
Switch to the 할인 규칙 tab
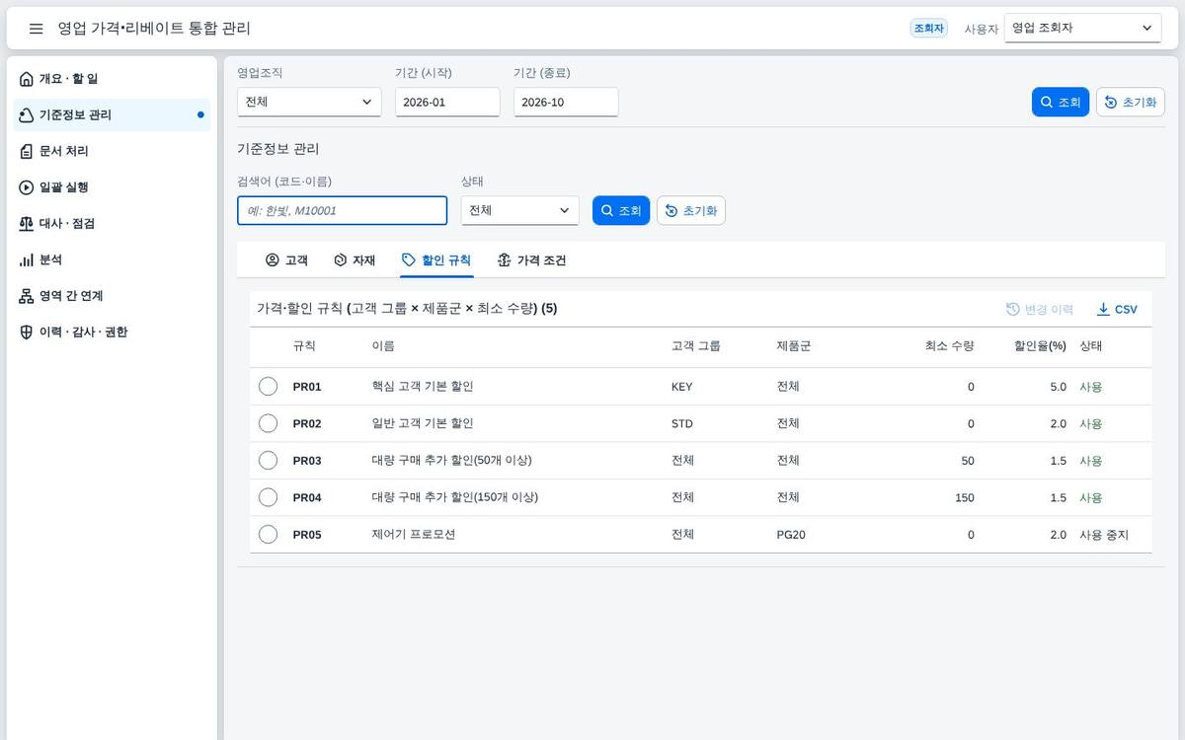[436, 260]
